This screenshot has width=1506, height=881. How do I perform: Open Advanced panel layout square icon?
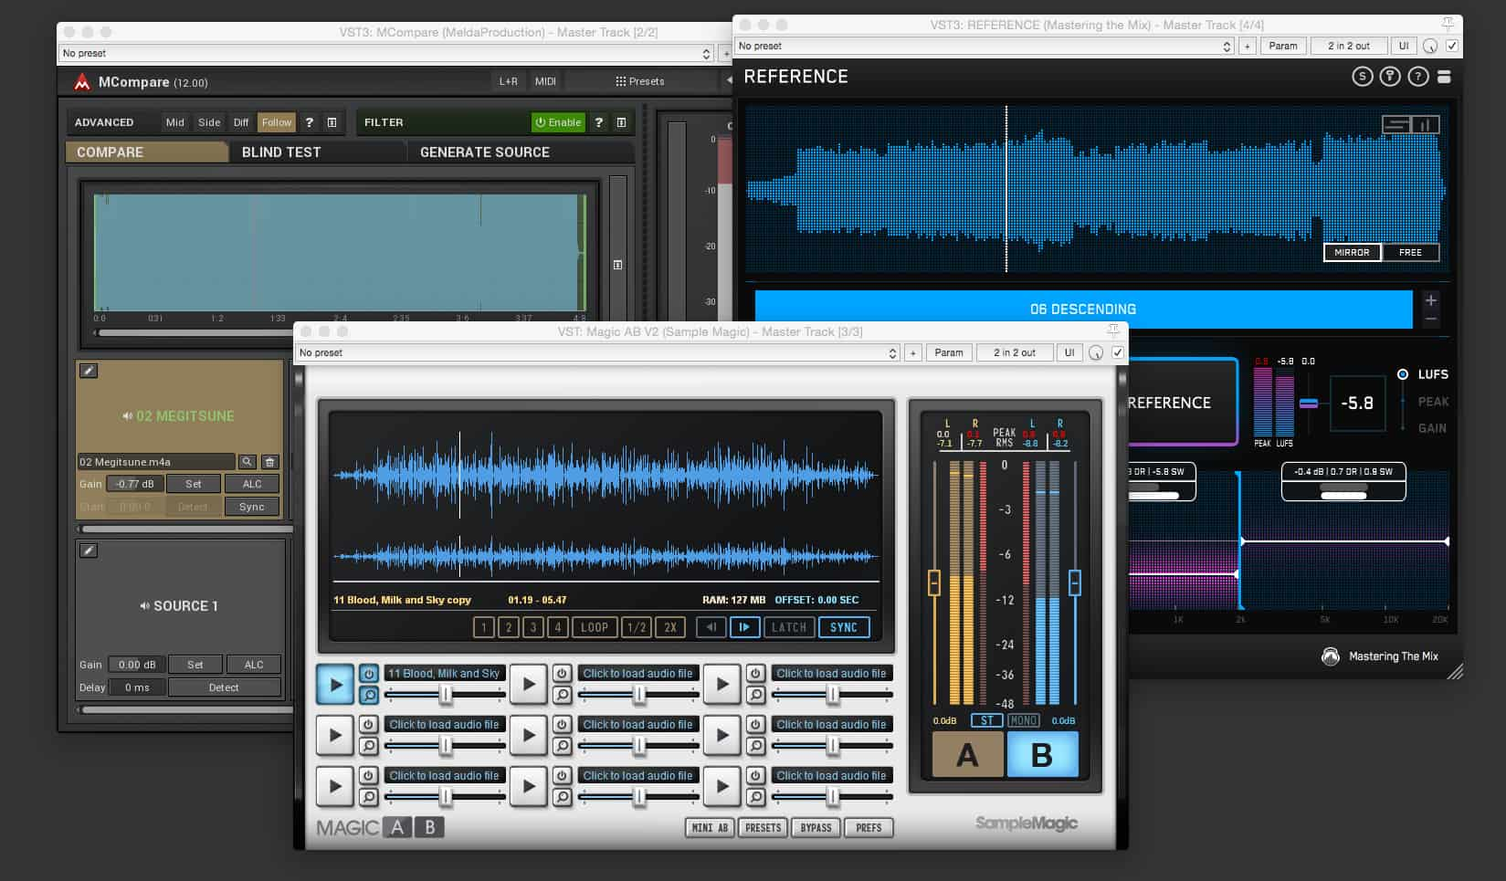point(332,122)
